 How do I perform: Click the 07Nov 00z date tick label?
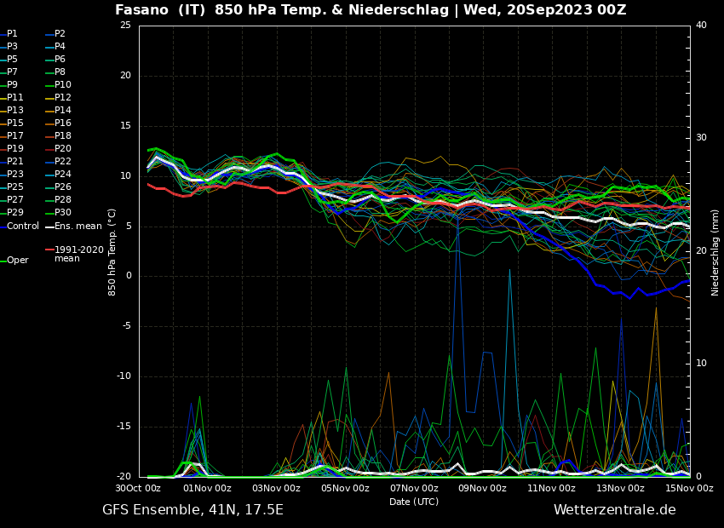414,489
